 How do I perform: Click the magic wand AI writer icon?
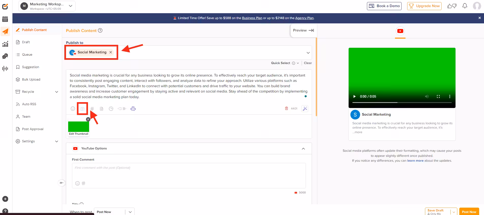(x=305, y=109)
